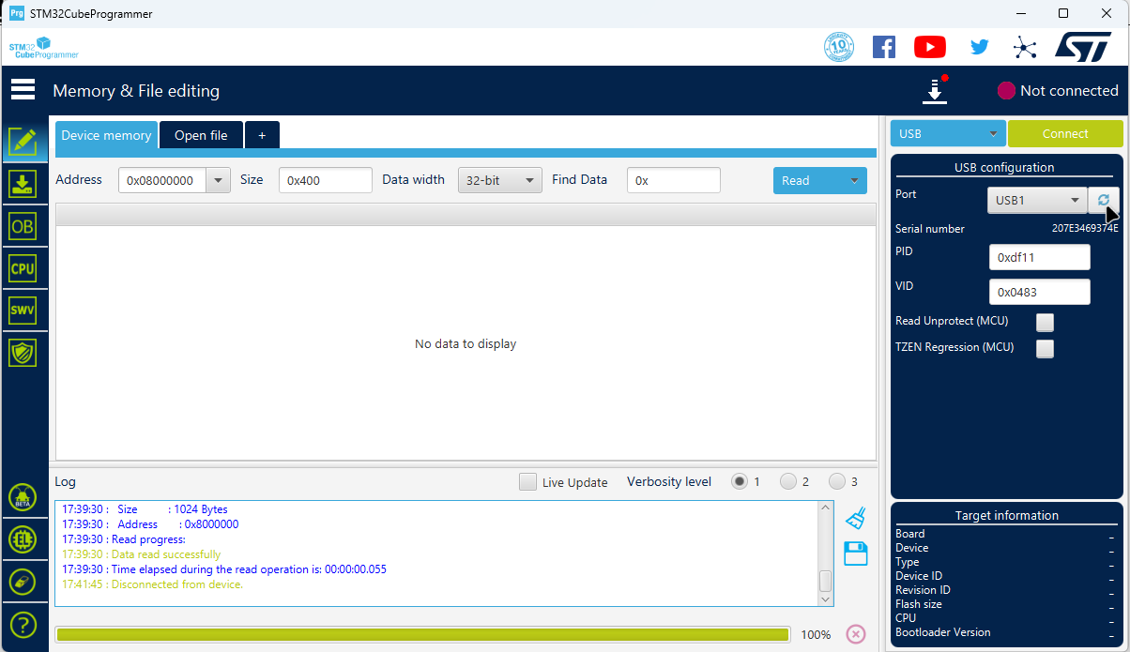
Task: Open the Erasing & Programming download icon
Action: [23, 184]
